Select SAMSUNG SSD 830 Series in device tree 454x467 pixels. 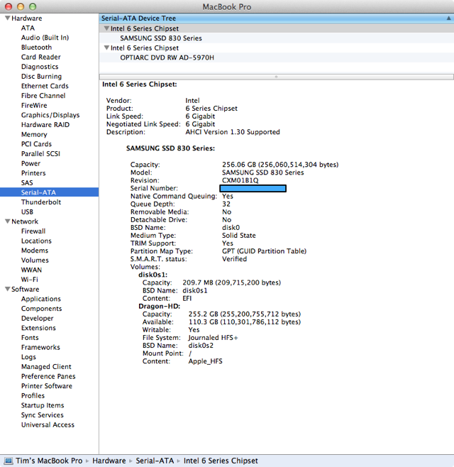point(161,38)
